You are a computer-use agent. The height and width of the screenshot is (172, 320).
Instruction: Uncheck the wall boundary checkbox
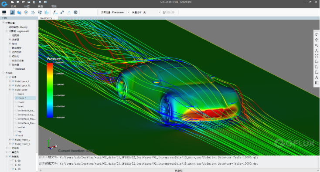click(17, 135)
